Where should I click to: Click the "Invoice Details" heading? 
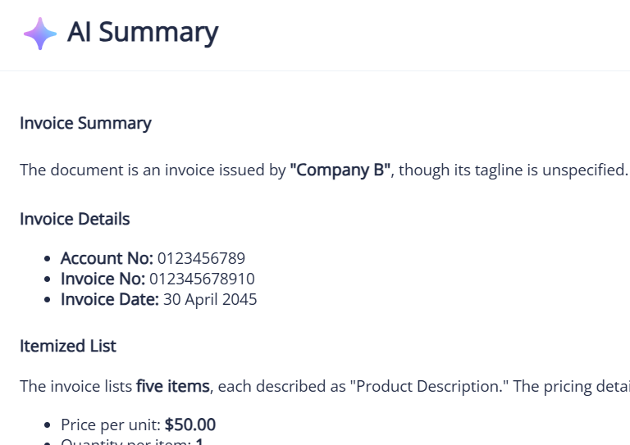pyautogui.click(x=75, y=219)
